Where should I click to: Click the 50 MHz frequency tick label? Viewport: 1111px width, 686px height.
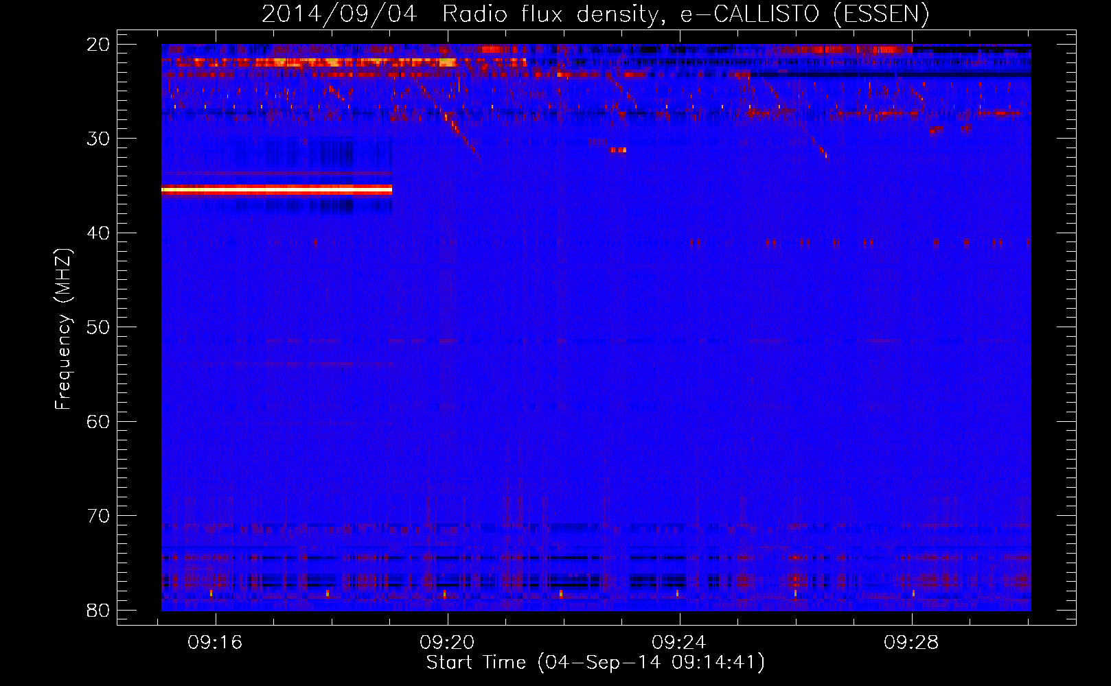[x=98, y=327]
